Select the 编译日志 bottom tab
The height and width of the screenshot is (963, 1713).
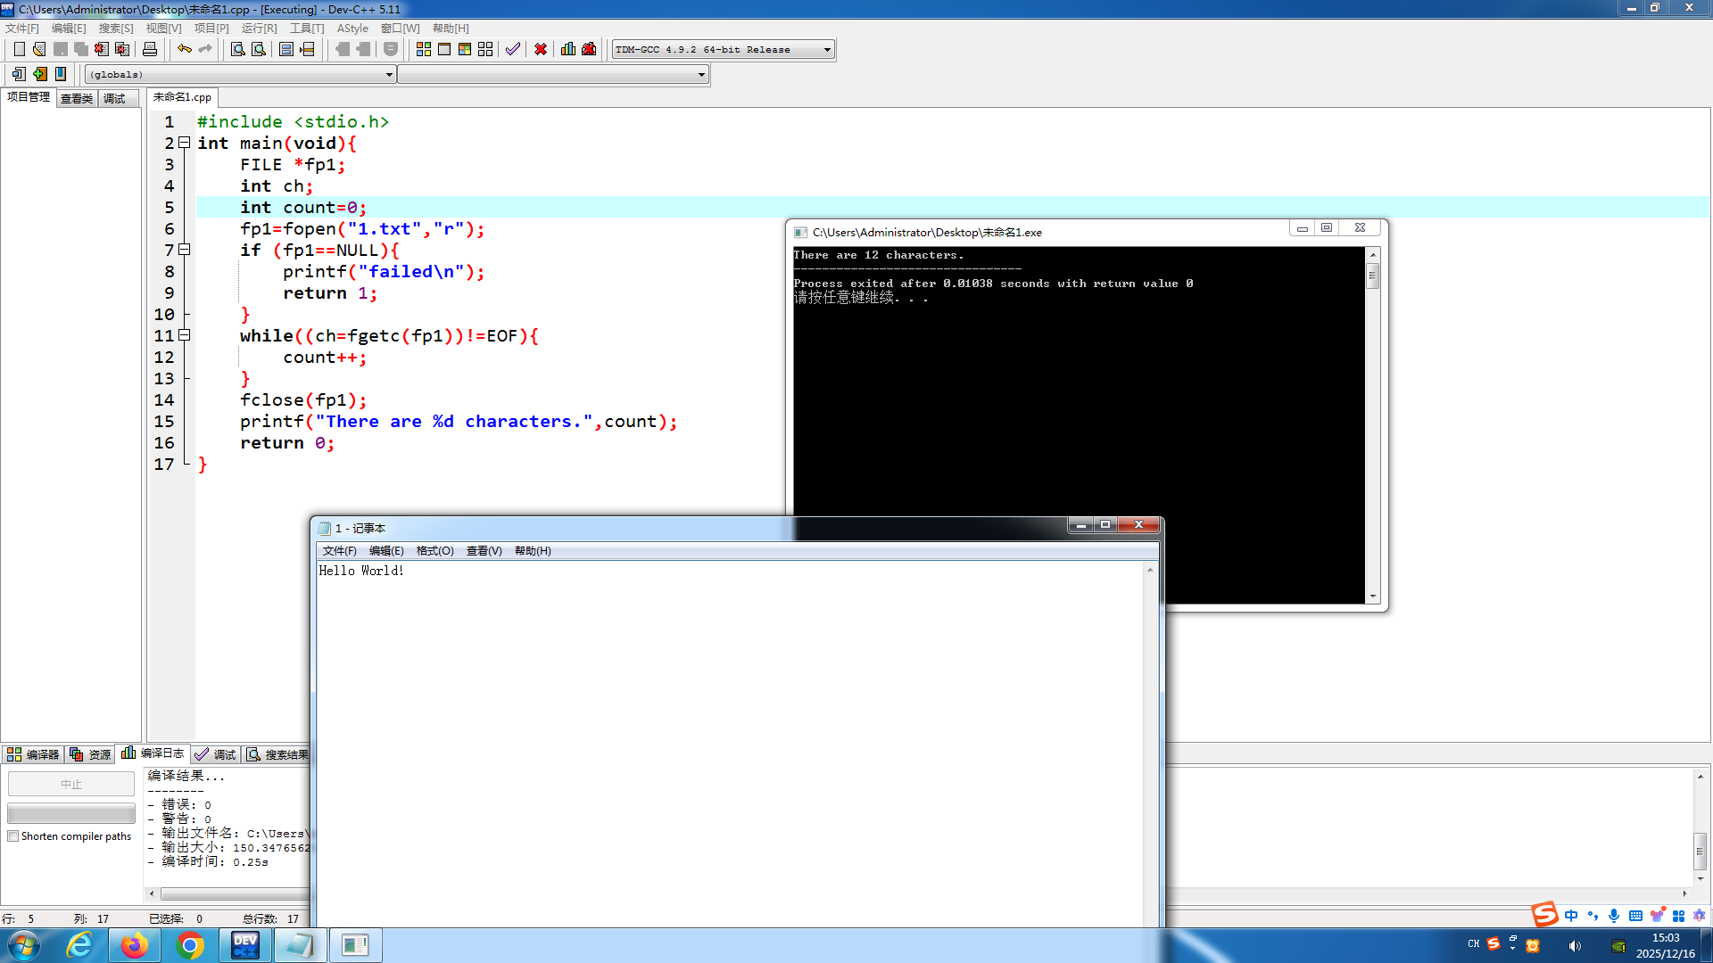tap(153, 753)
